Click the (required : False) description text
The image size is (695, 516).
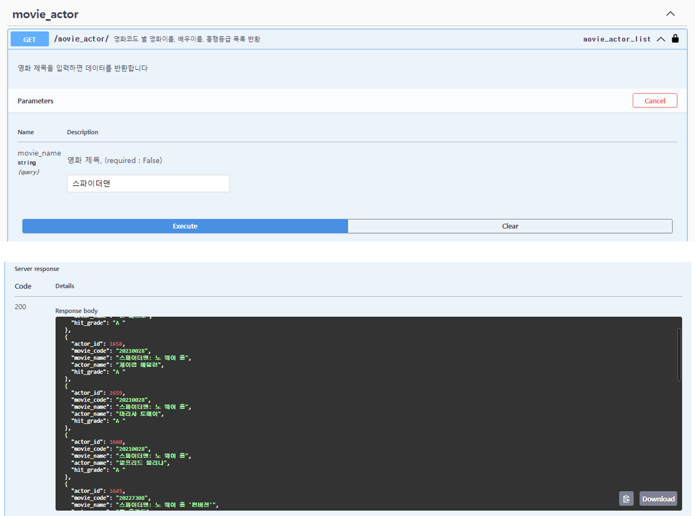133,160
